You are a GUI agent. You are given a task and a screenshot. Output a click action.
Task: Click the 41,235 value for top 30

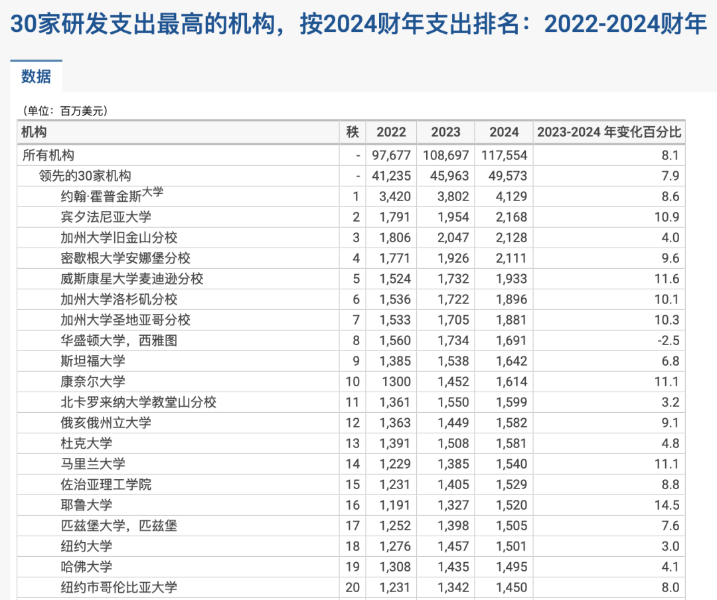391,176
